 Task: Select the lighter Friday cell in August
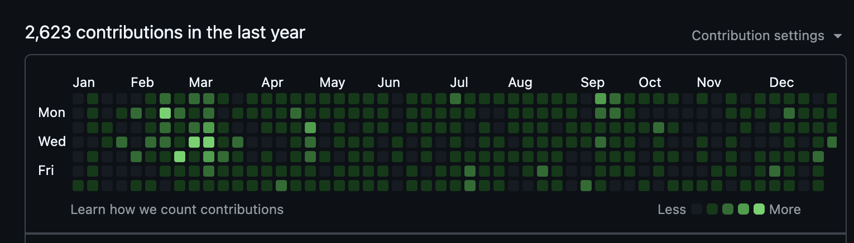tap(543, 171)
